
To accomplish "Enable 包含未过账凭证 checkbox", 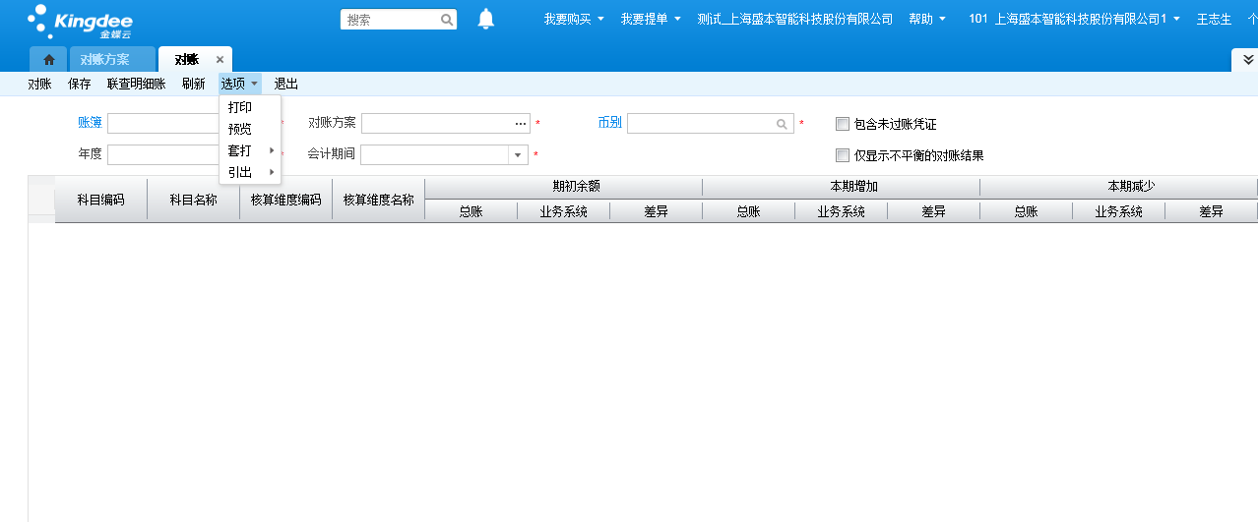I will pos(842,124).
